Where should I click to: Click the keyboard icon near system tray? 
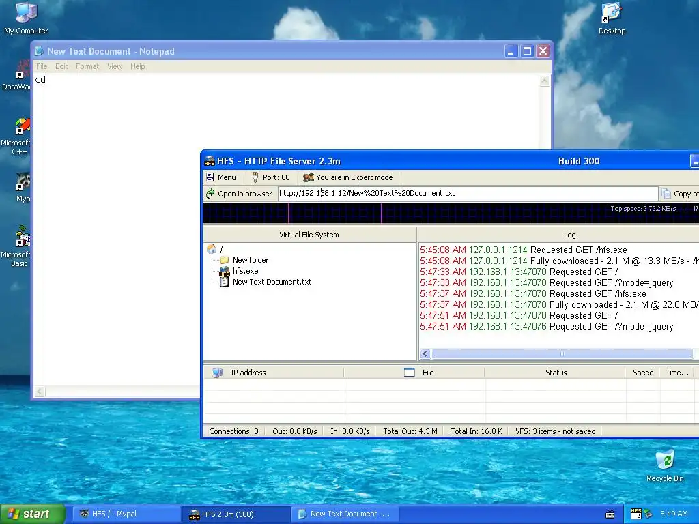click(x=610, y=514)
